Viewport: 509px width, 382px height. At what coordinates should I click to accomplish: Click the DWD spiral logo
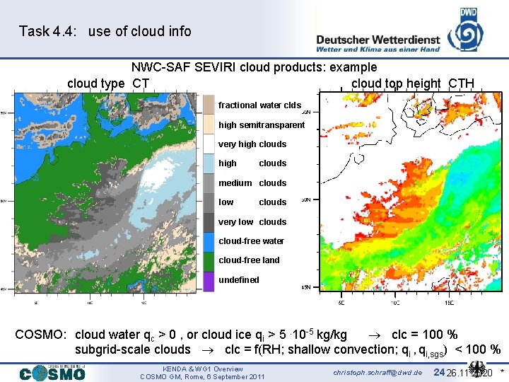tap(465, 30)
